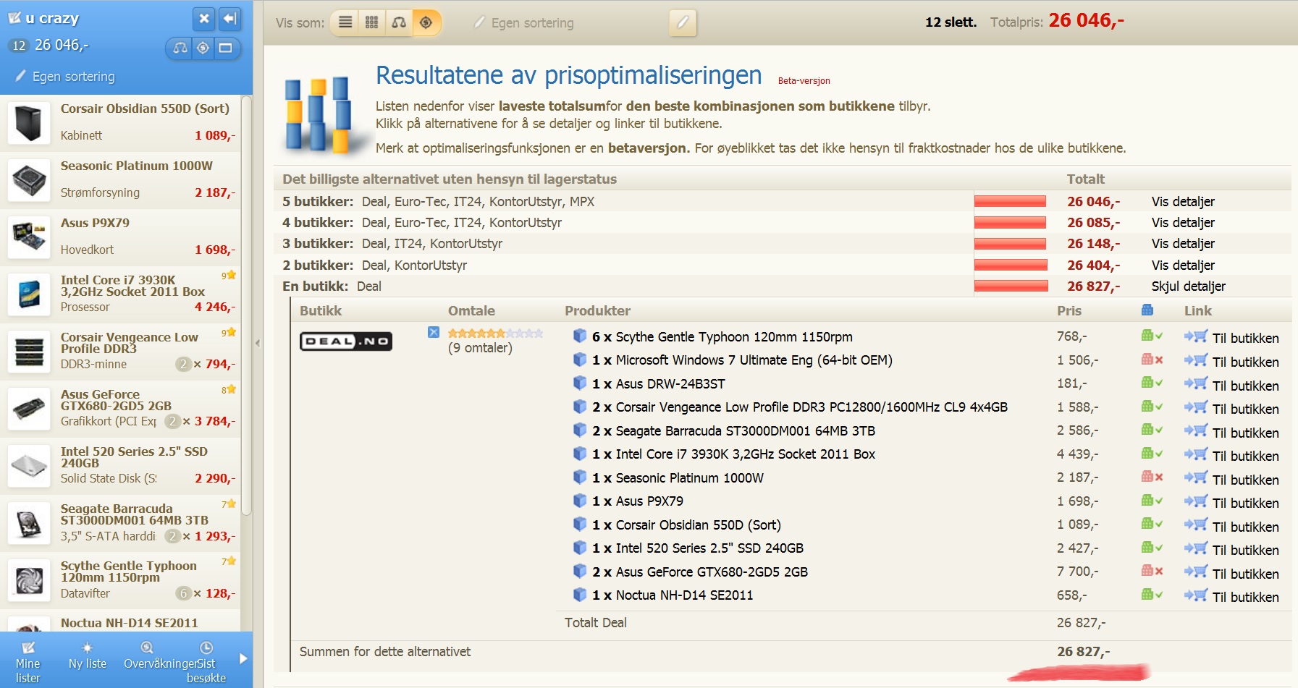The height and width of the screenshot is (688, 1298).
Task: Open the Deal.no store logo
Action: point(346,341)
